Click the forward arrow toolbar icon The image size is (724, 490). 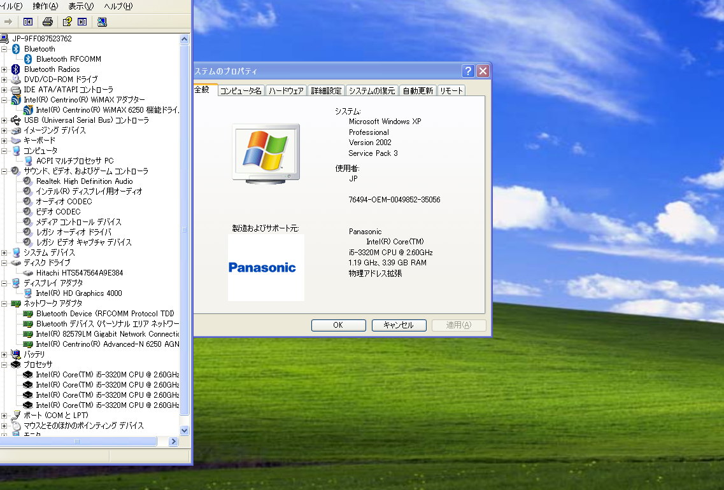pos(8,22)
